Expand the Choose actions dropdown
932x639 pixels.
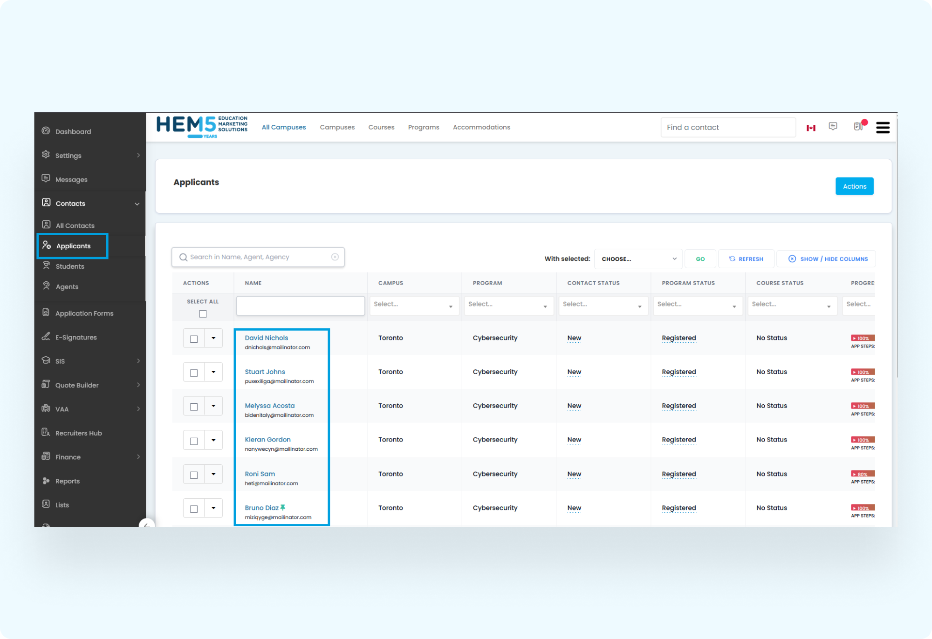click(637, 258)
